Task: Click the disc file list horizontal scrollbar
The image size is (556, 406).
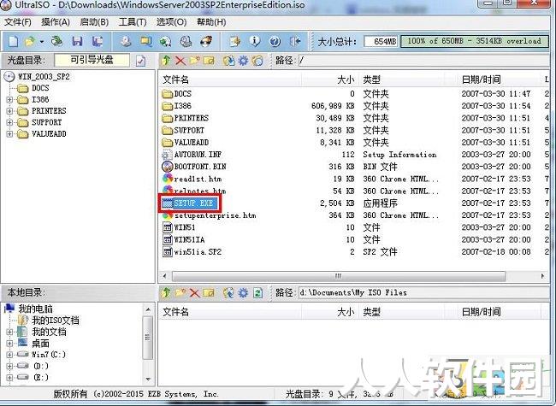Action: (x=339, y=276)
